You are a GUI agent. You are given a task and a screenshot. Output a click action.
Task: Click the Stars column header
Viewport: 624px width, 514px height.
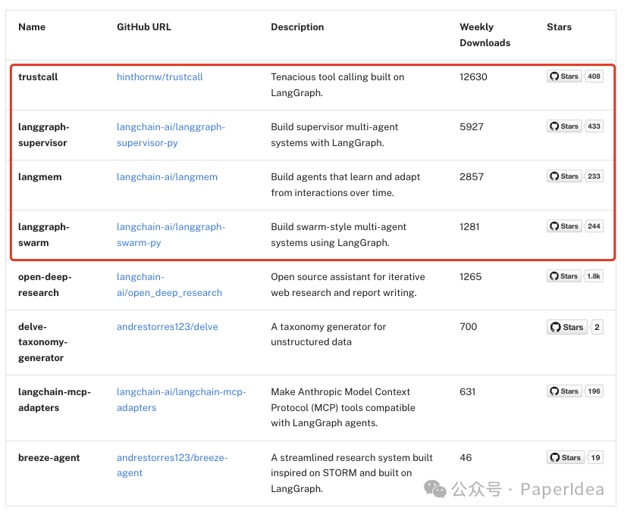pyautogui.click(x=559, y=27)
